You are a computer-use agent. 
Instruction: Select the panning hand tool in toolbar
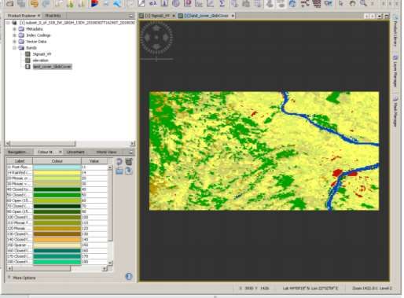[x=352, y=3]
